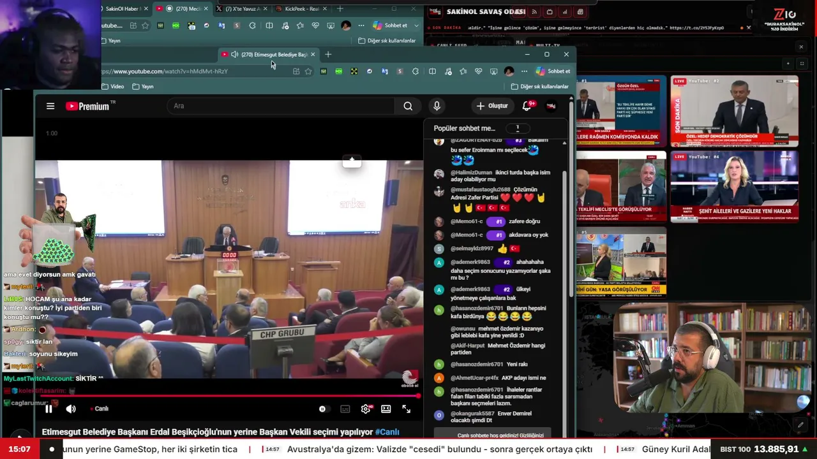Open Favorites in the front browser toolbar
817x459 pixels.
(463, 71)
